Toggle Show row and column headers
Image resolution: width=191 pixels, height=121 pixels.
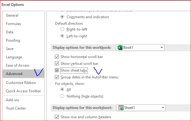[57, 117]
